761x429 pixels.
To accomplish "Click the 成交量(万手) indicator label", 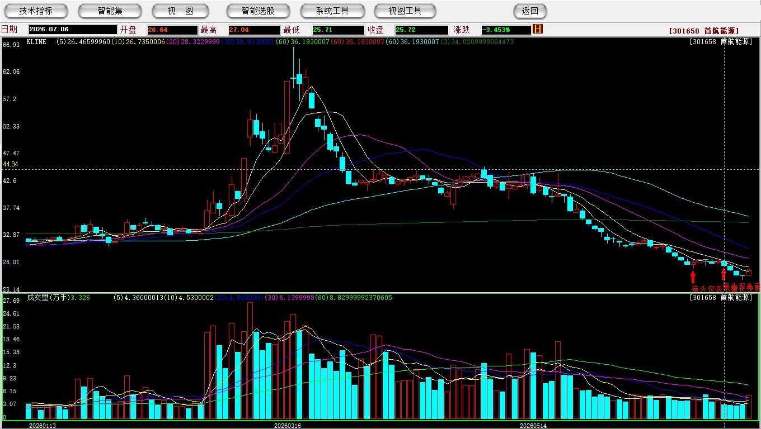I will click(x=49, y=298).
